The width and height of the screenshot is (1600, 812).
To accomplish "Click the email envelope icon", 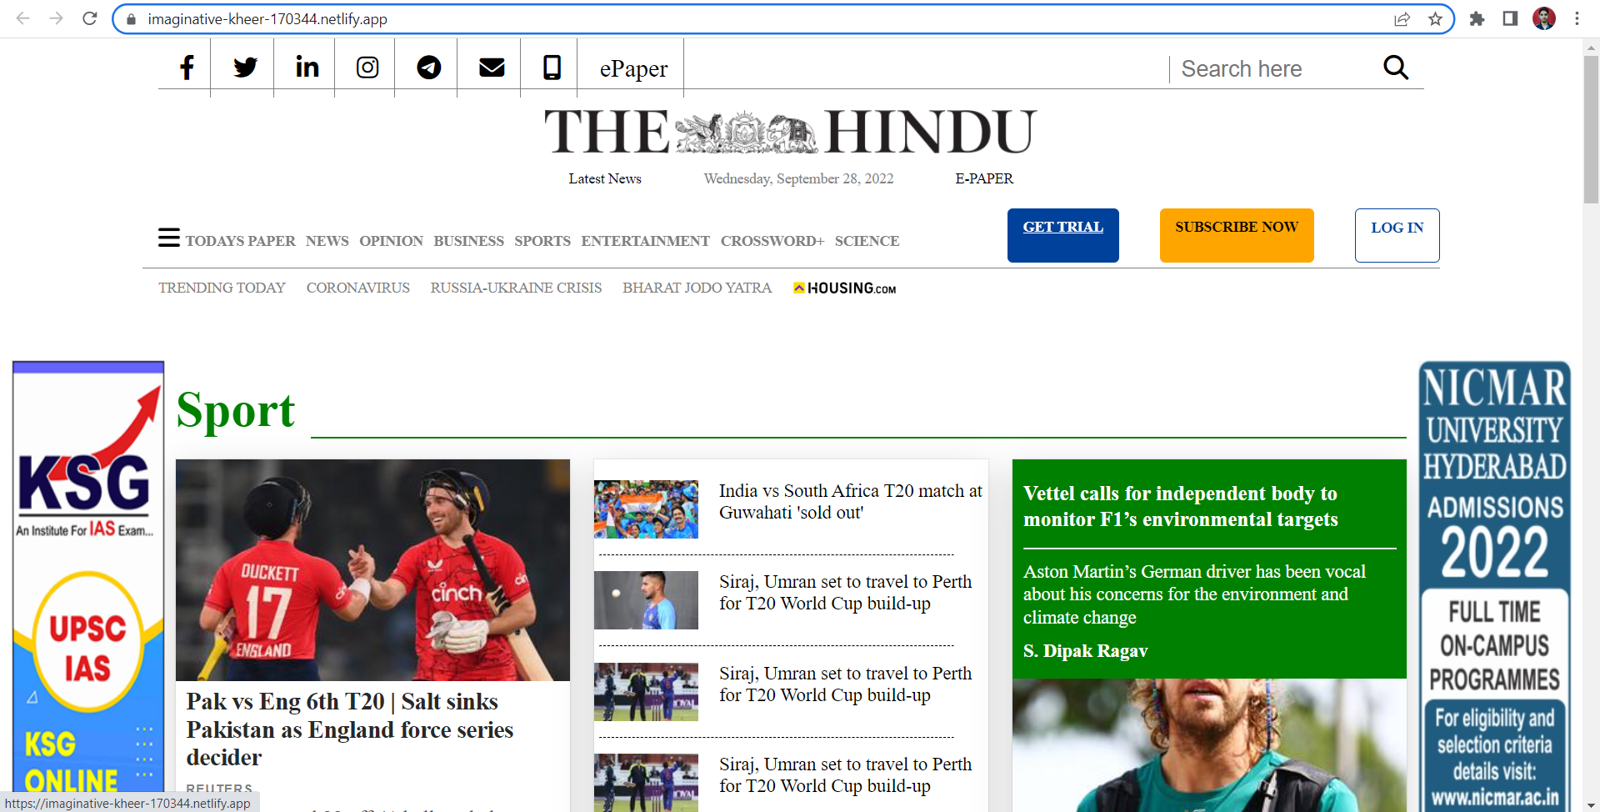I will 491,68.
